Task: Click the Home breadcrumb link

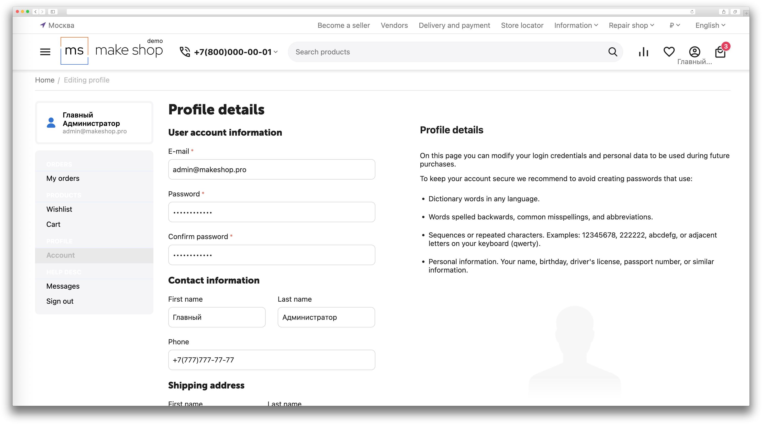Action: click(45, 80)
